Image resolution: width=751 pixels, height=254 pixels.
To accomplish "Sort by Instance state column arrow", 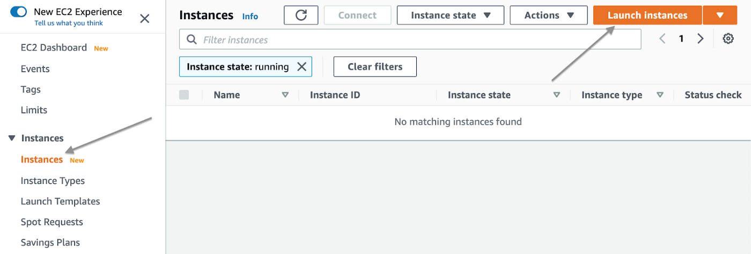I will coord(557,95).
